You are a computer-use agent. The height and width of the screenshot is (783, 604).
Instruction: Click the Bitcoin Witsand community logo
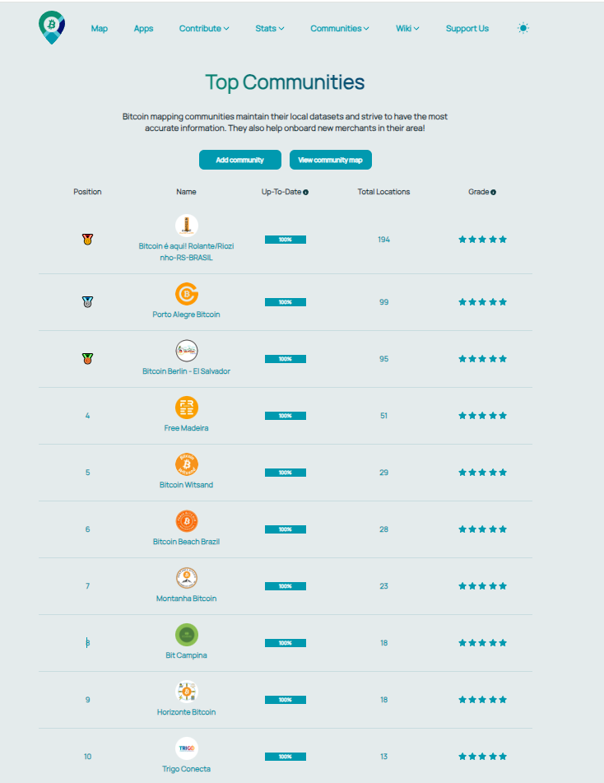click(187, 464)
